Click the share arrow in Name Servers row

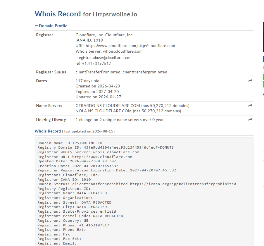[250, 106]
